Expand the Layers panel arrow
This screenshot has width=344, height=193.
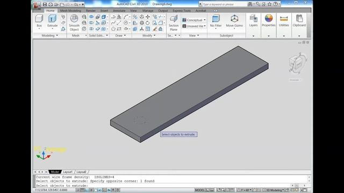tap(253, 36)
